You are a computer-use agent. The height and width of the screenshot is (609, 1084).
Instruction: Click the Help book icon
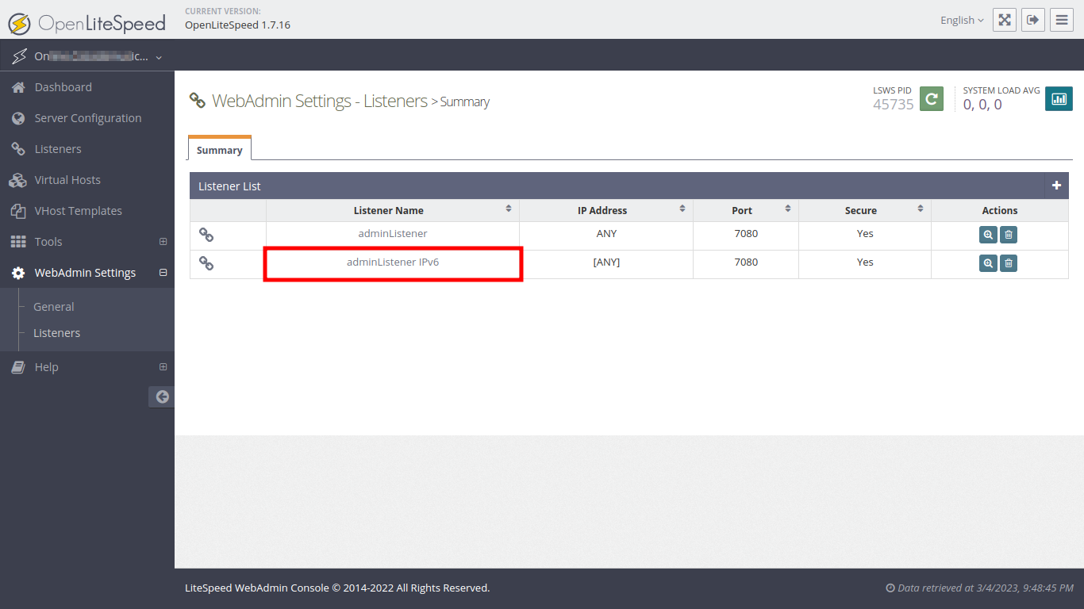coord(18,367)
